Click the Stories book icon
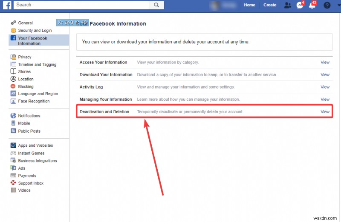The height and width of the screenshot is (222, 341). click(x=13, y=71)
